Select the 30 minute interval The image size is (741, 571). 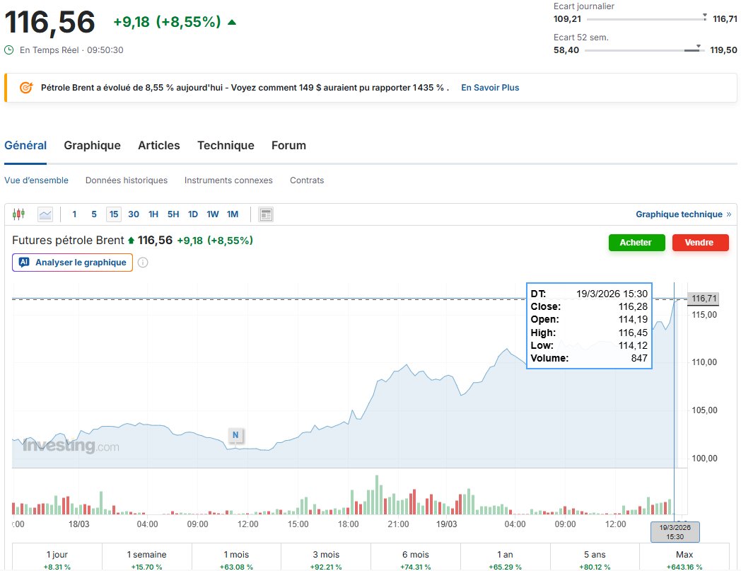(x=134, y=214)
